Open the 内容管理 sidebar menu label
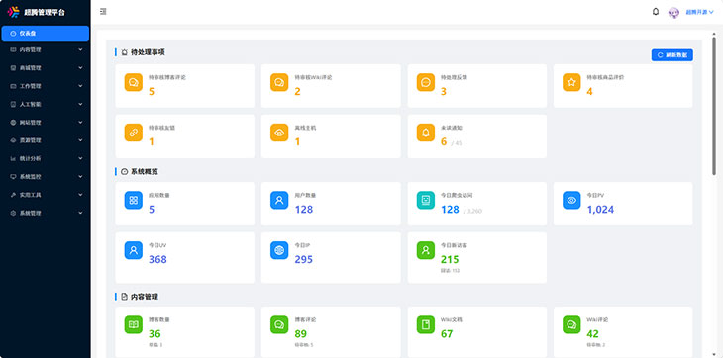This screenshot has width=723, height=358. pyautogui.click(x=31, y=49)
